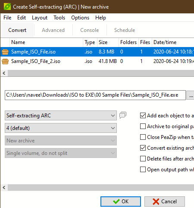This screenshot has height=208, width=194.
Task: Select the Sample_ISO_File_2.iso row
Action: pyautogui.click(x=97, y=61)
